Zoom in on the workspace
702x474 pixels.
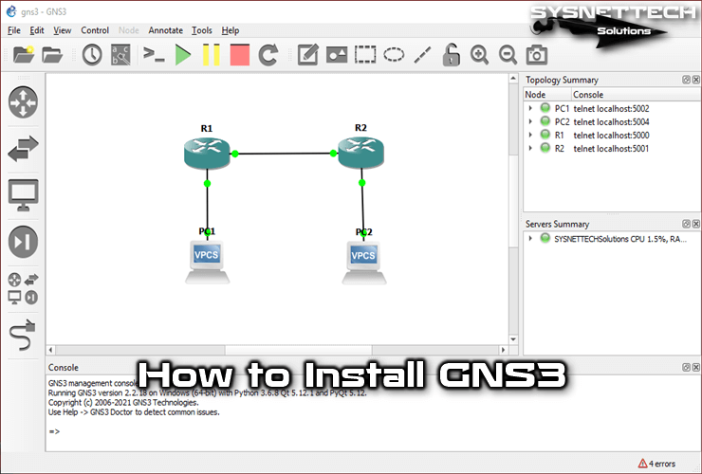point(479,55)
